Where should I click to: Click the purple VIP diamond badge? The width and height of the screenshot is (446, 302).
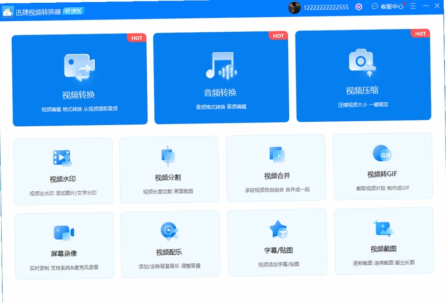pos(358,7)
